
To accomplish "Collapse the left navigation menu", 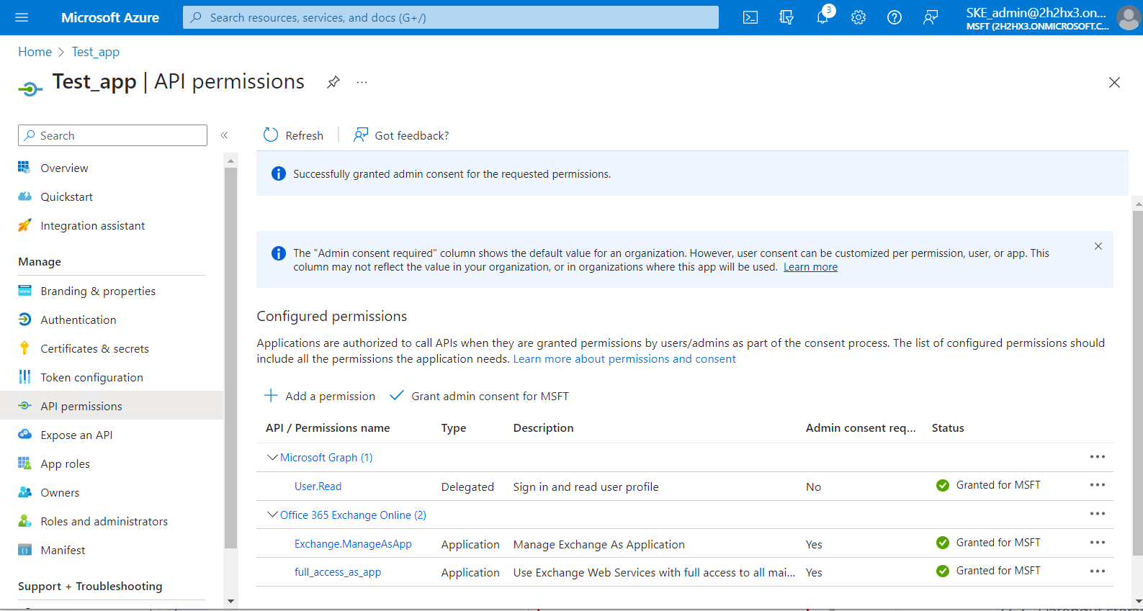I will tap(224, 135).
